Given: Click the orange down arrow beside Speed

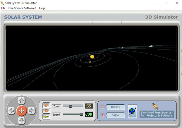Looking at the screenshot, I should 46,111.
